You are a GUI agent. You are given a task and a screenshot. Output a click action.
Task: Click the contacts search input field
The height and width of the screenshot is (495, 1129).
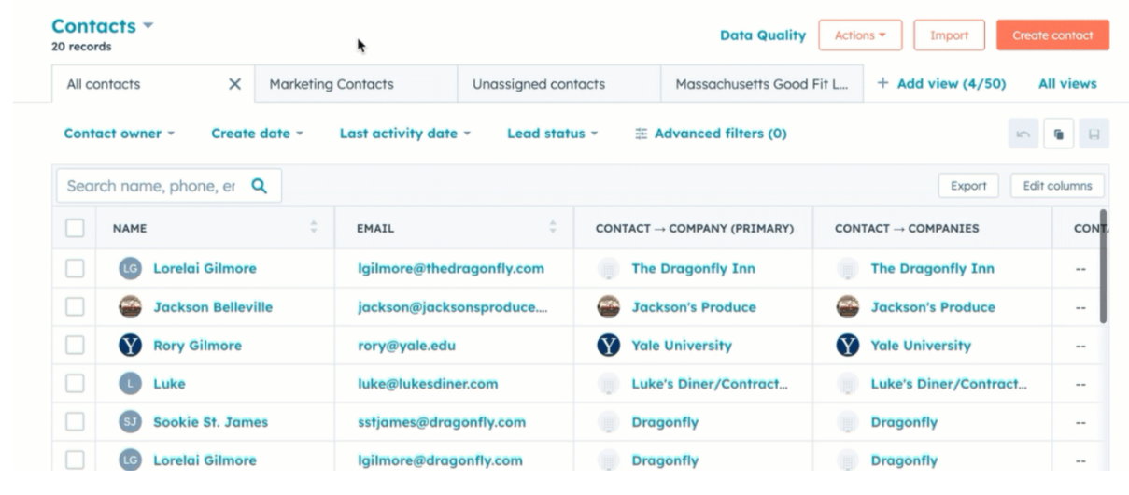tap(151, 186)
